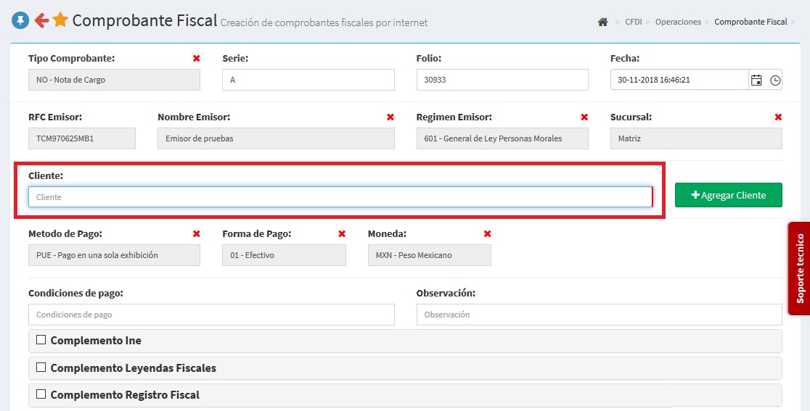
Task: Open the clock time picker icon
Action: pos(775,80)
